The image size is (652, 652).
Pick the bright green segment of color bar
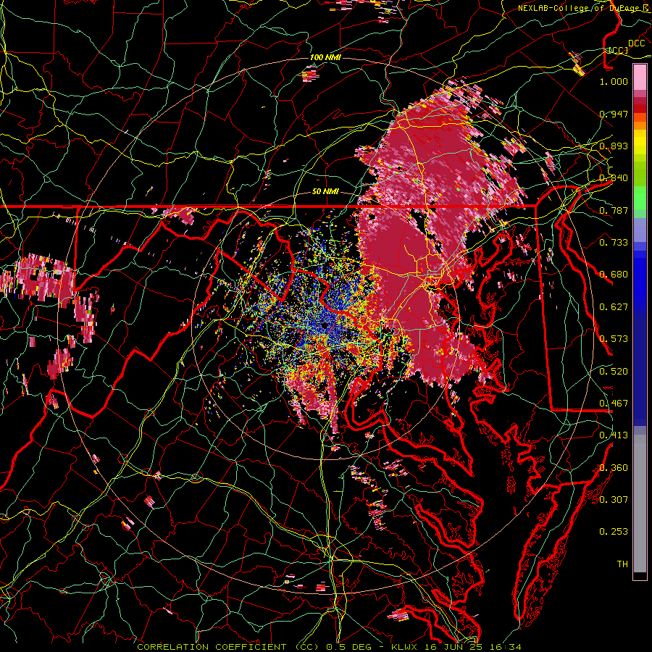(640, 198)
